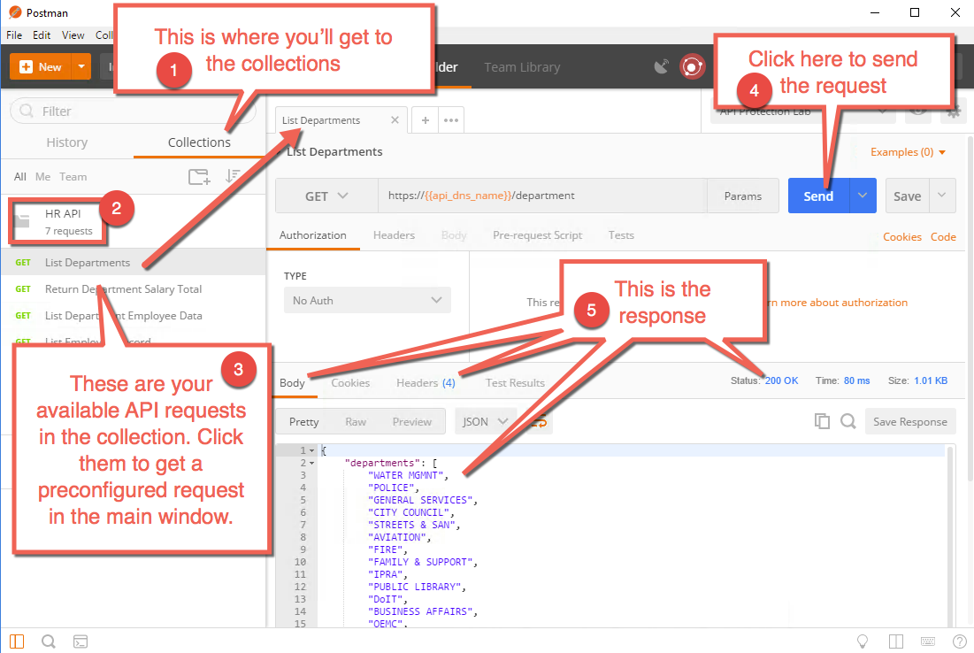
Task: Collapse the fold arrow on line 2
Action: pos(311,464)
